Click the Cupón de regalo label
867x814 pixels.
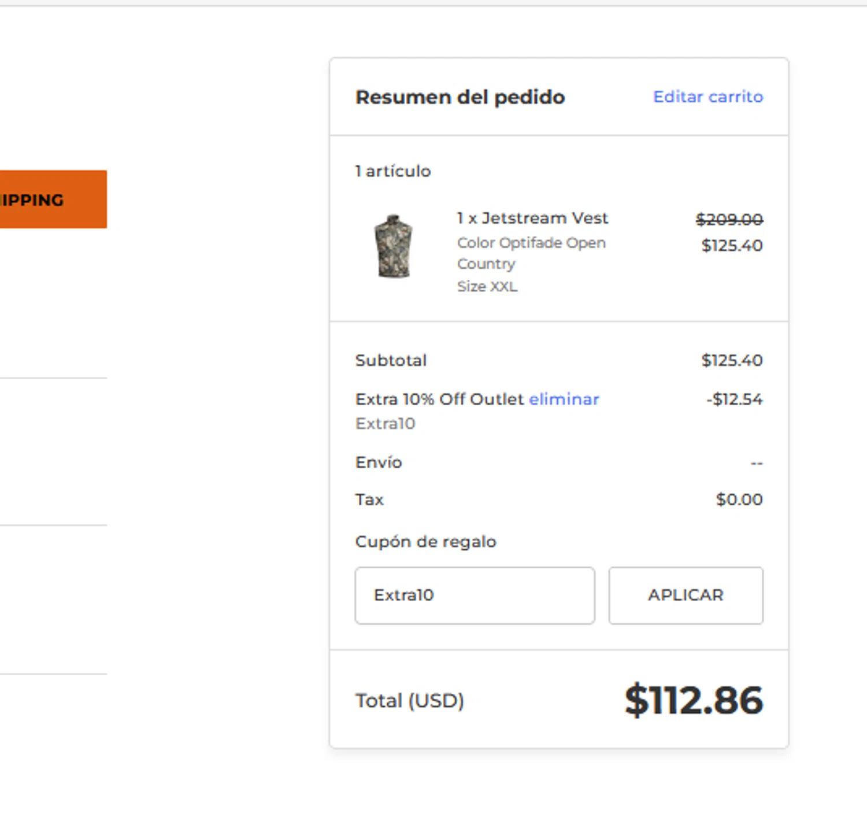click(426, 542)
